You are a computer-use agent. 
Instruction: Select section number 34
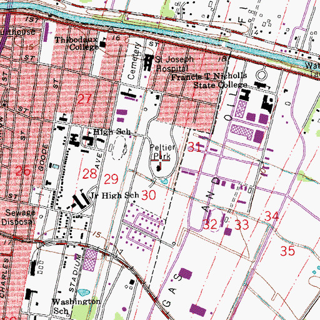click(272, 216)
